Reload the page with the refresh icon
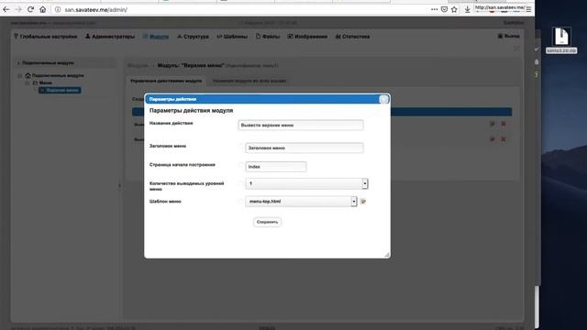This screenshot has width=587, height=330. pos(30,9)
